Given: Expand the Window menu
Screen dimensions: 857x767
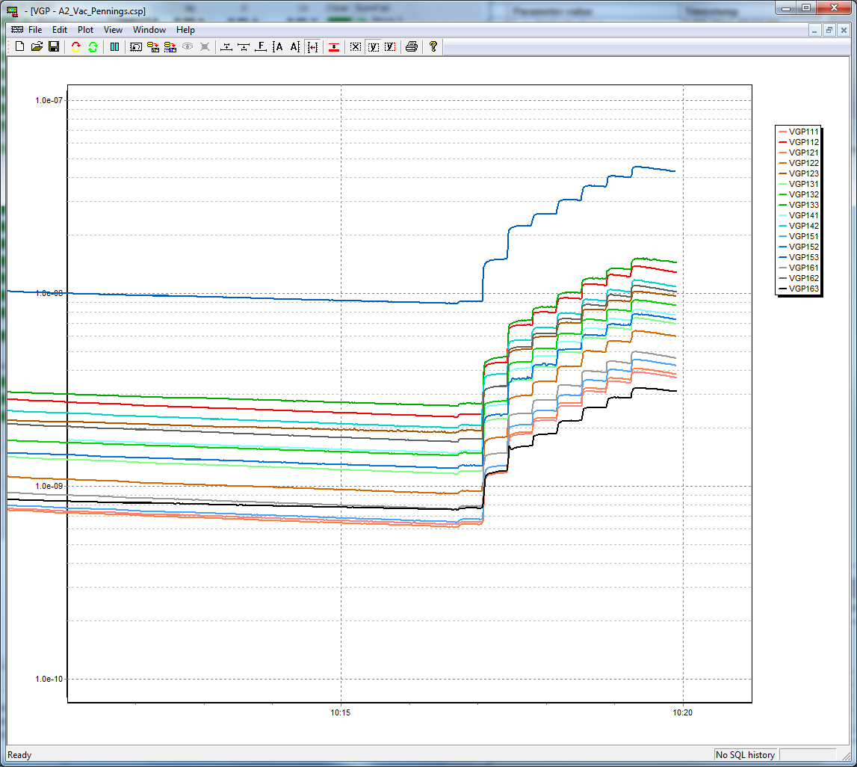Looking at the screenshot, I should (149, 30).
